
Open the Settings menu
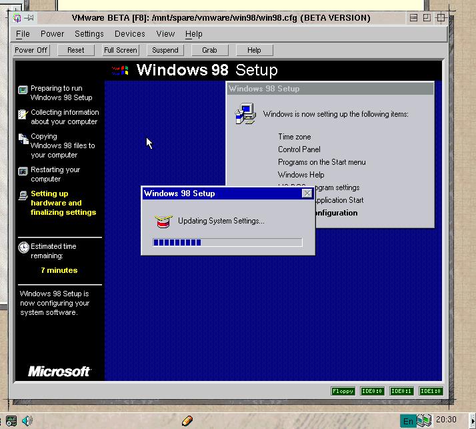(x=89, y=33)
